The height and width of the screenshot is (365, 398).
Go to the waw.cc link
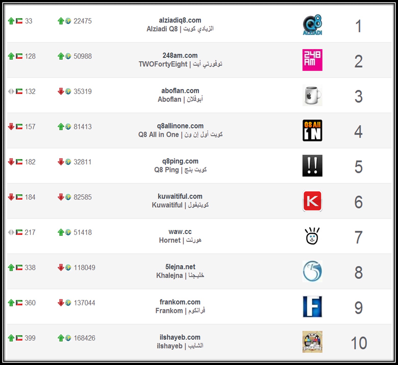click(x=180, y=231)
